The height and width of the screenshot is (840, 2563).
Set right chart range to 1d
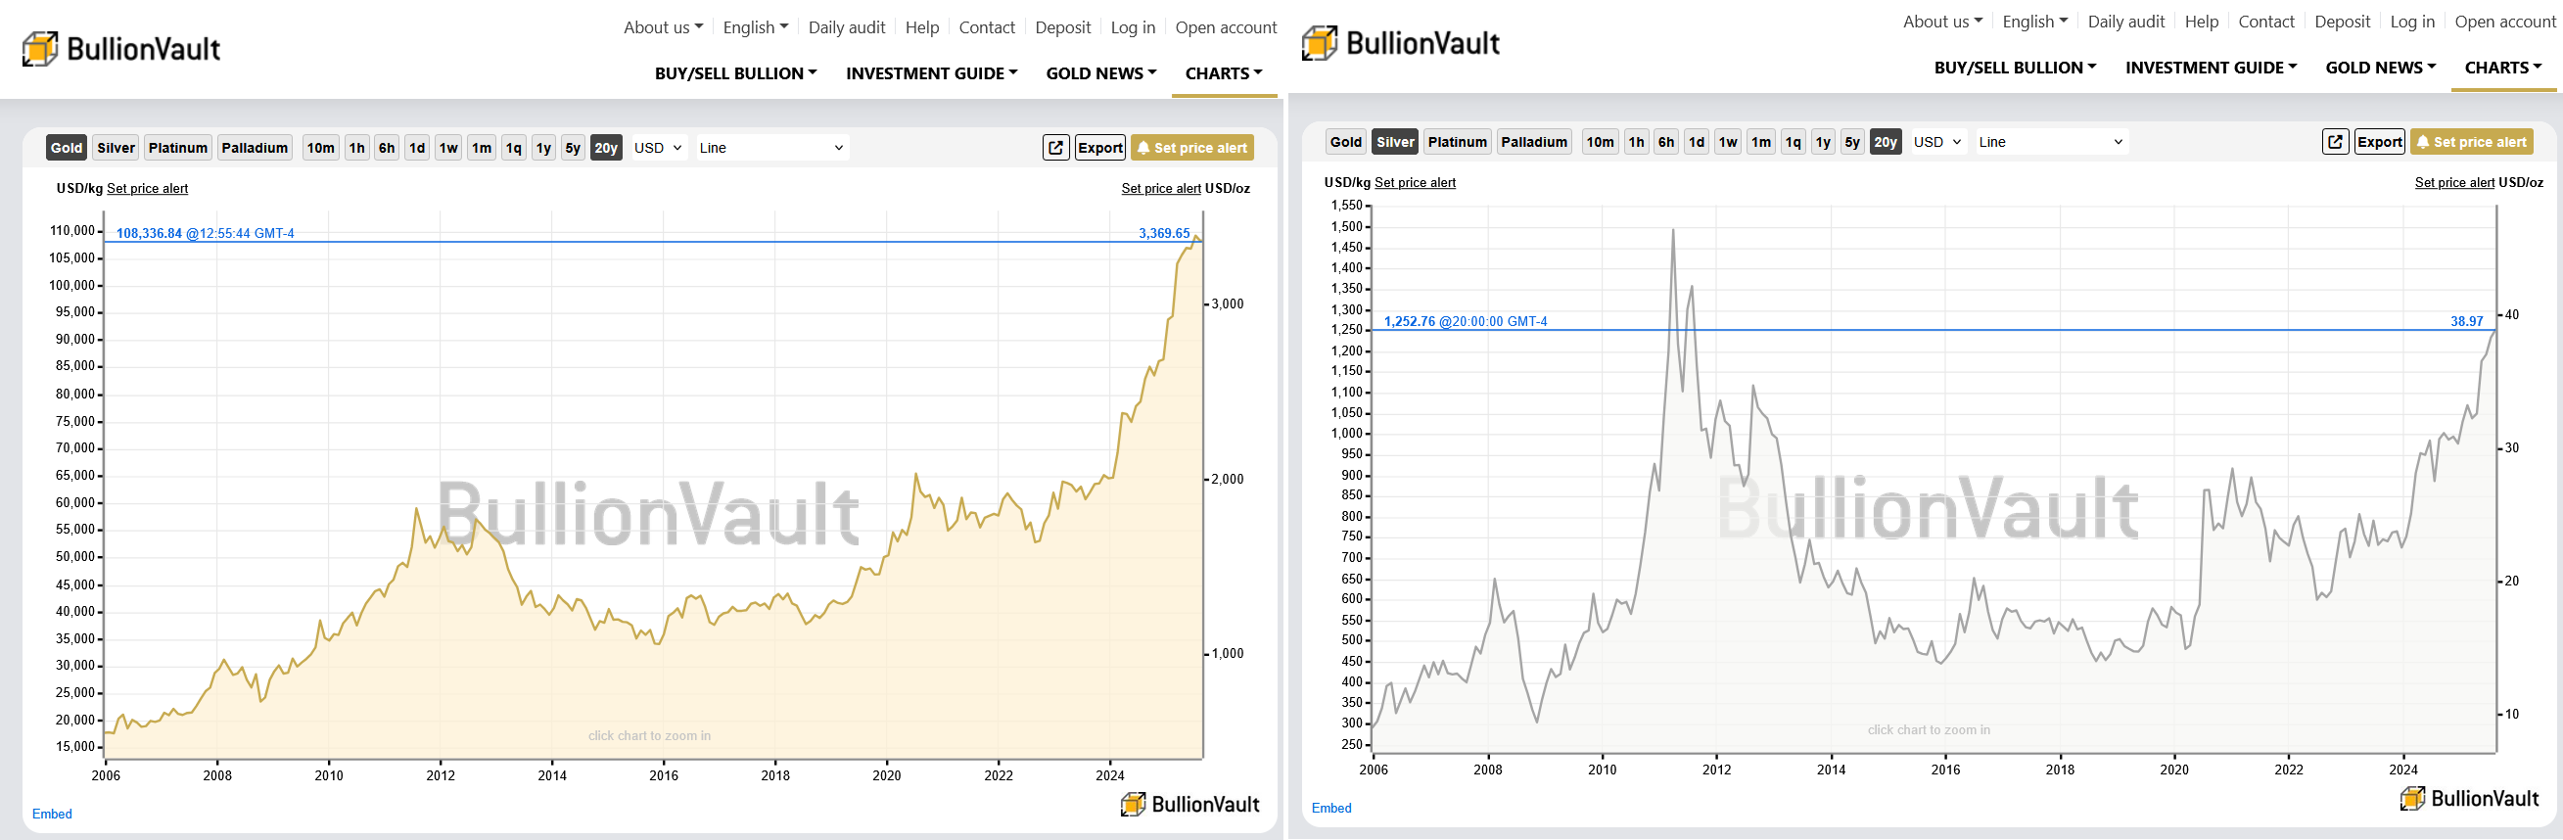(x=1697, y=141)
